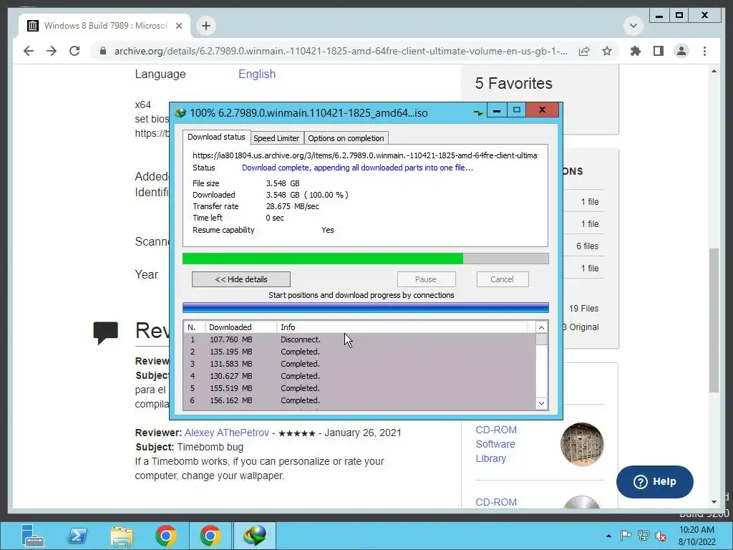
Task: Toggle Chrome side panel icon
Action: tap(659, 51)
